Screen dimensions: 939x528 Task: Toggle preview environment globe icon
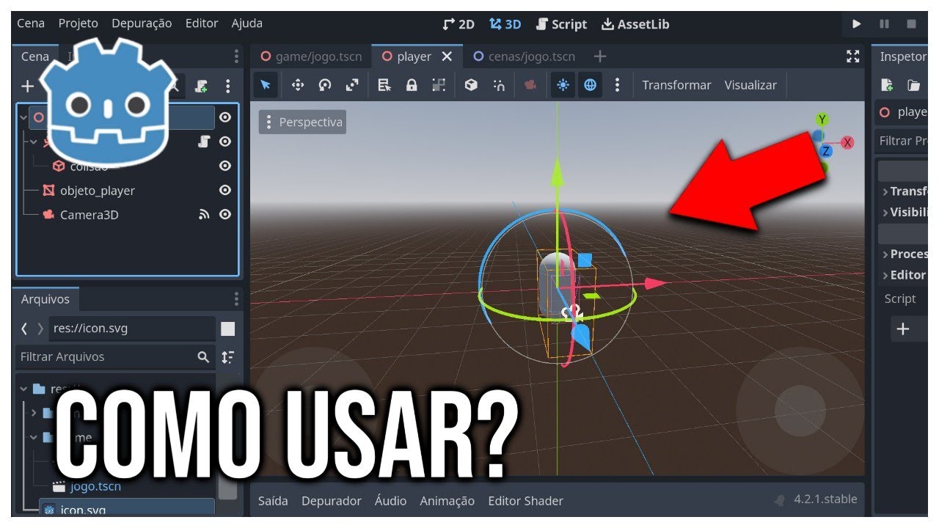(590, 85)
